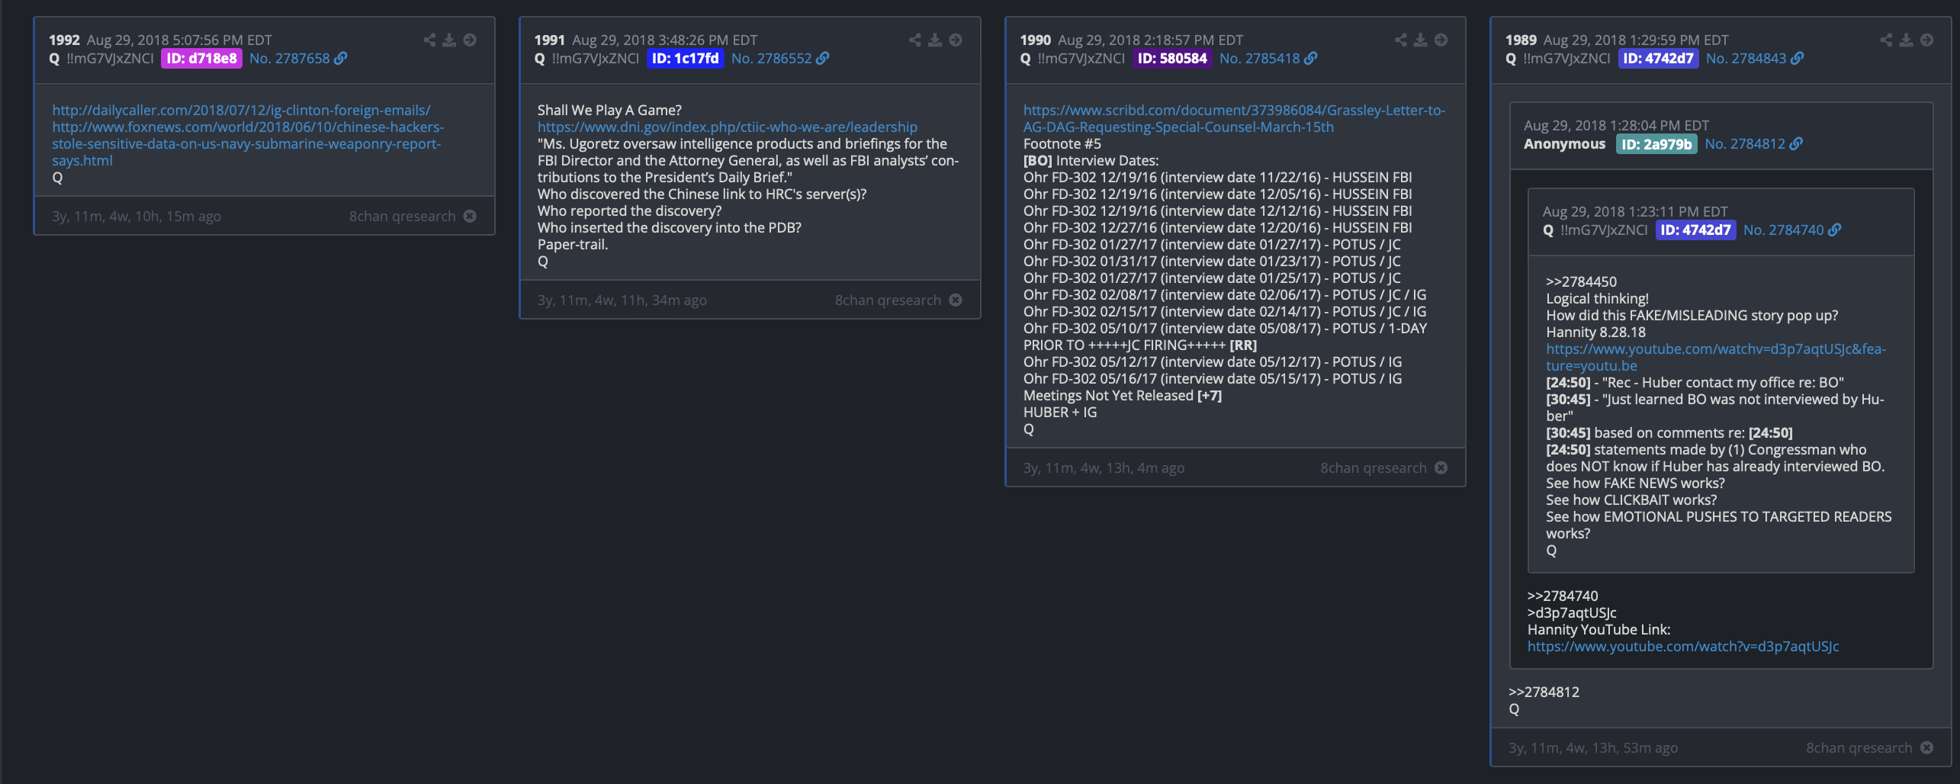Click the blue ID: 1c17fd badge

point(685,58)
